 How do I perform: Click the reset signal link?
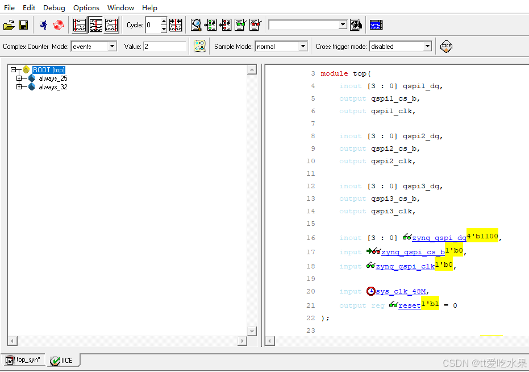409,305
